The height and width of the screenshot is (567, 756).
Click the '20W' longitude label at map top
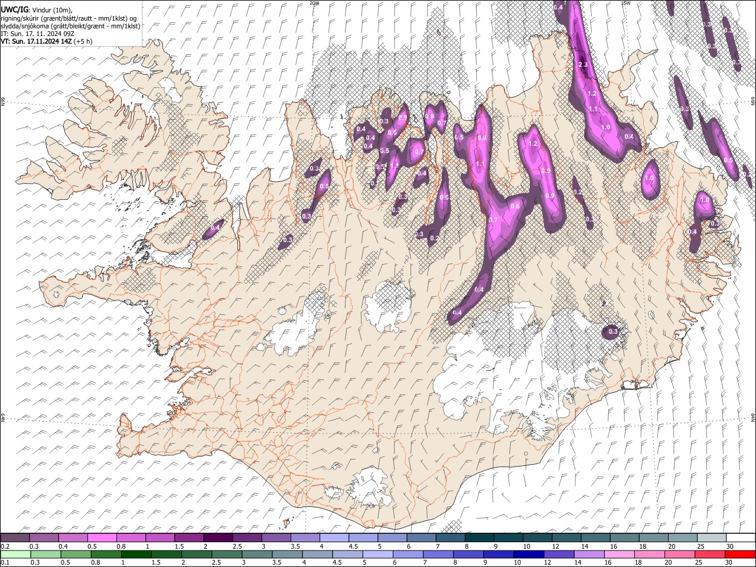(x=314, y=3)
